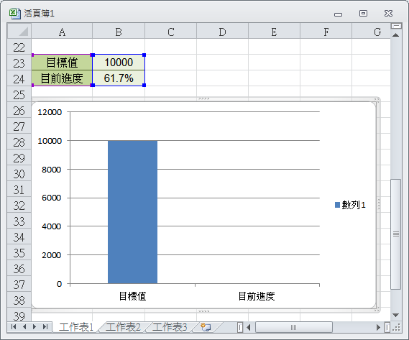Select column G header
Viewport: 409px width, 340px height.
pos(371,32)
